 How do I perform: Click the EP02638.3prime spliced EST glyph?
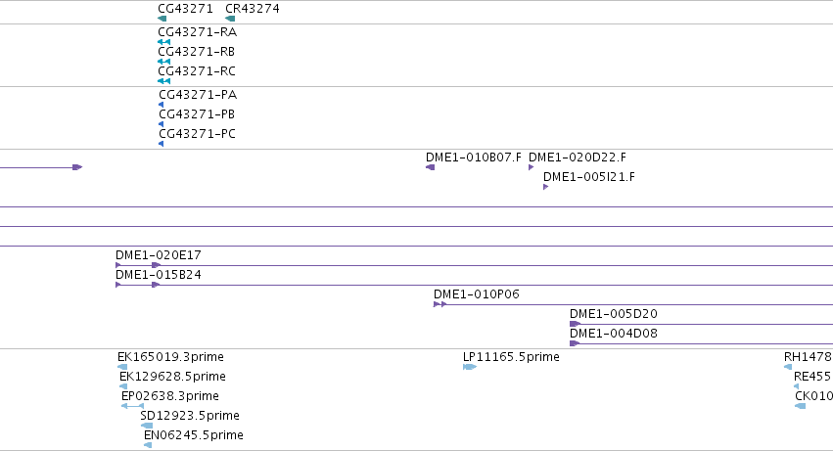(x=132, y=406)
